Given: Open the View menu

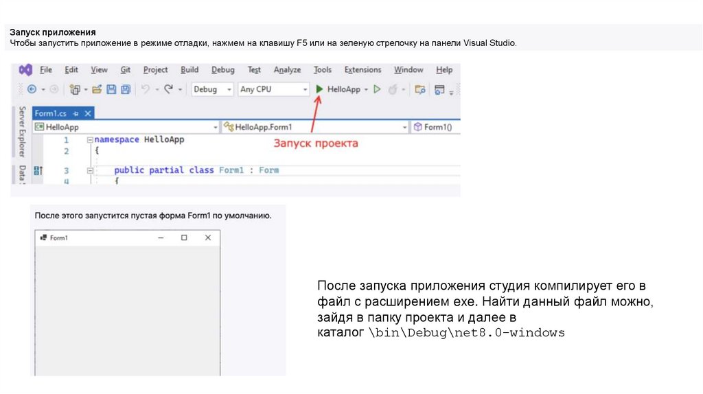Looking at the screenshot, I should click(x=99, y=69).
